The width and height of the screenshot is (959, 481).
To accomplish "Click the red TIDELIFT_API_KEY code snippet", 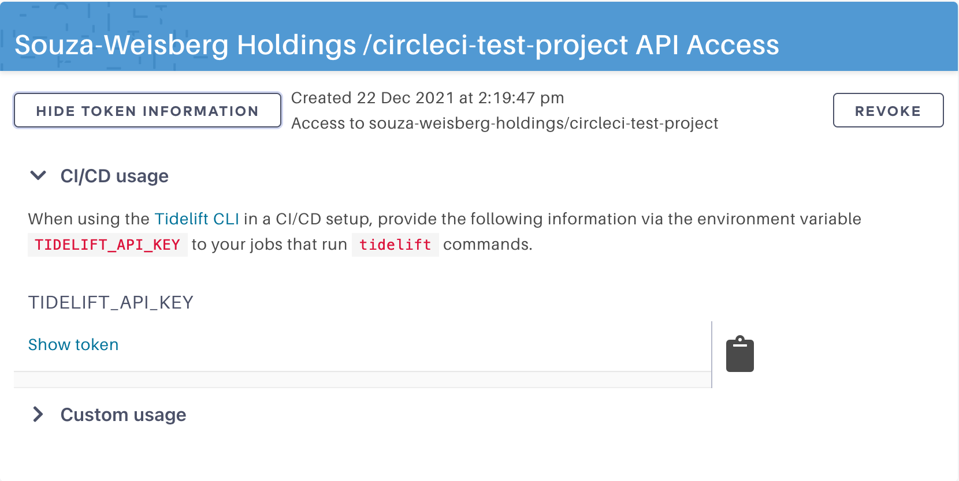I will (107, 245).
